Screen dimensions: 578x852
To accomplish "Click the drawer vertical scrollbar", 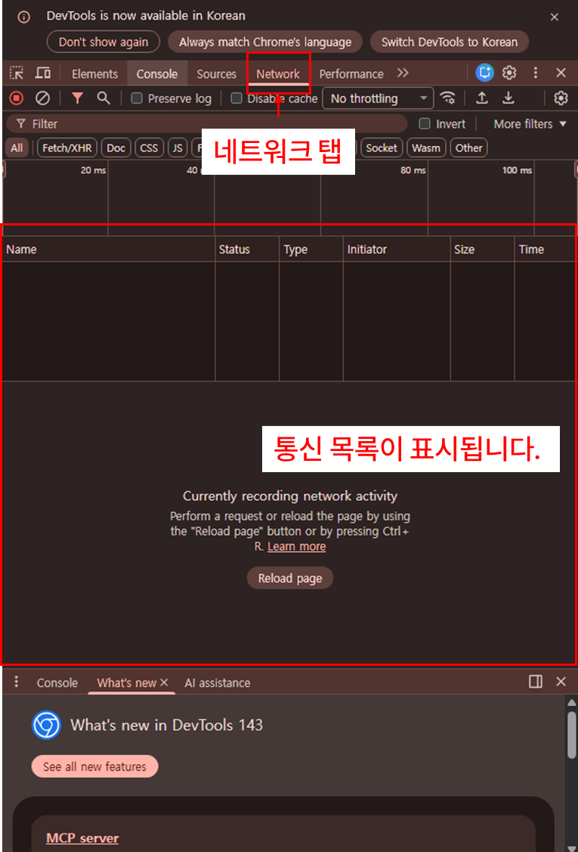I will tap(571, 734).
